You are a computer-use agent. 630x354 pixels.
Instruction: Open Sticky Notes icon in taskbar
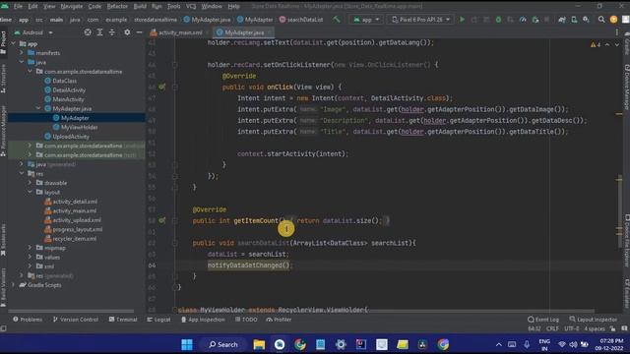[x=403, y=344]
